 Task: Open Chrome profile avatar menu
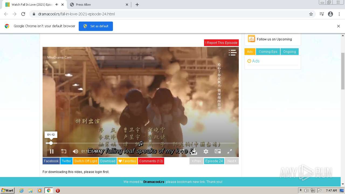click(x=330, y=14)
